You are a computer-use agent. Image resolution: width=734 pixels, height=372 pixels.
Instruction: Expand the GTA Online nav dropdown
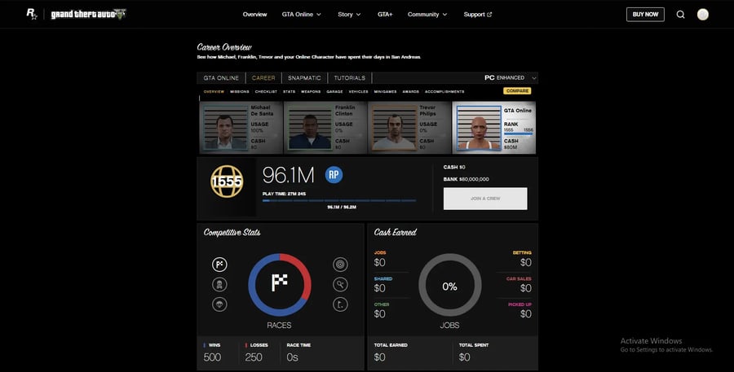pos(301,14)
